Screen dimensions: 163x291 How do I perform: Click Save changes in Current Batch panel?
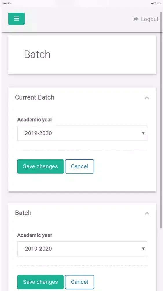pyautogui.click(x=41, y=166)
